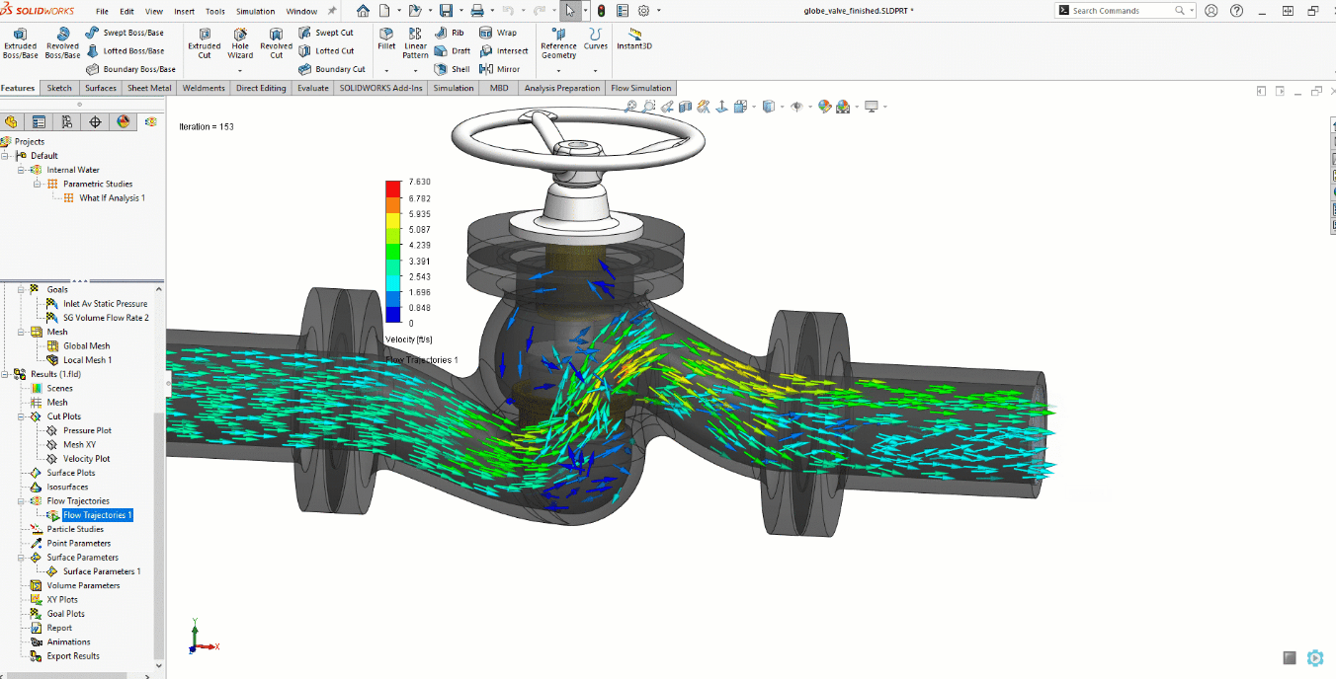The height and width of the screenshot is (679, 1336).
Task: Click the Extruded Boss/Base tool
Action: [x=20, y=43]
